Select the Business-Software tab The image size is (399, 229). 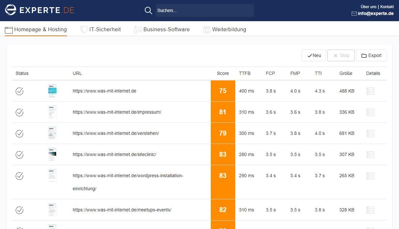click(x=162, y=29)
